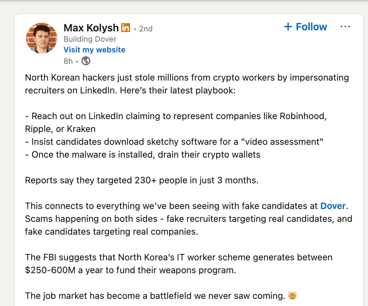Click the "8h" post timestamp
Image resolution: width=368 pixels, height=306 pixels.
click(68, 61)
